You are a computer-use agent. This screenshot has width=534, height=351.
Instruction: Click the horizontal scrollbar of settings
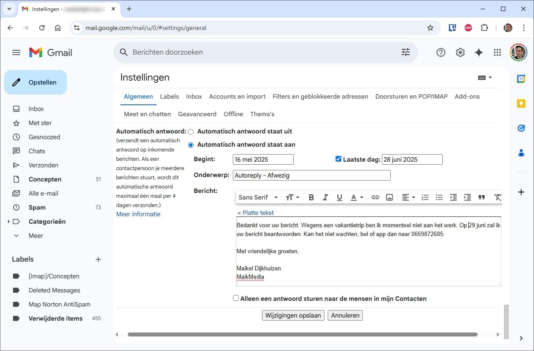tap(302, 335)
